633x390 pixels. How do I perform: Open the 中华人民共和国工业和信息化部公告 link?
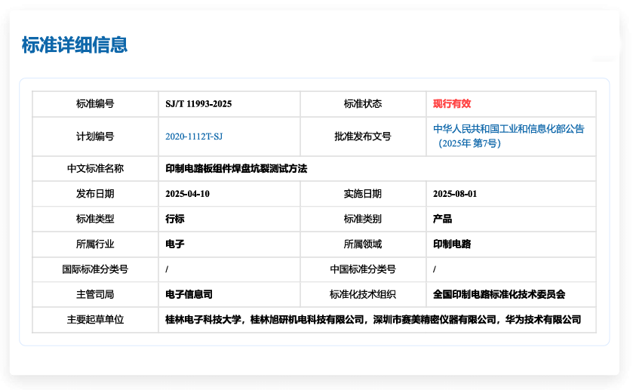[x=508, y=130]
